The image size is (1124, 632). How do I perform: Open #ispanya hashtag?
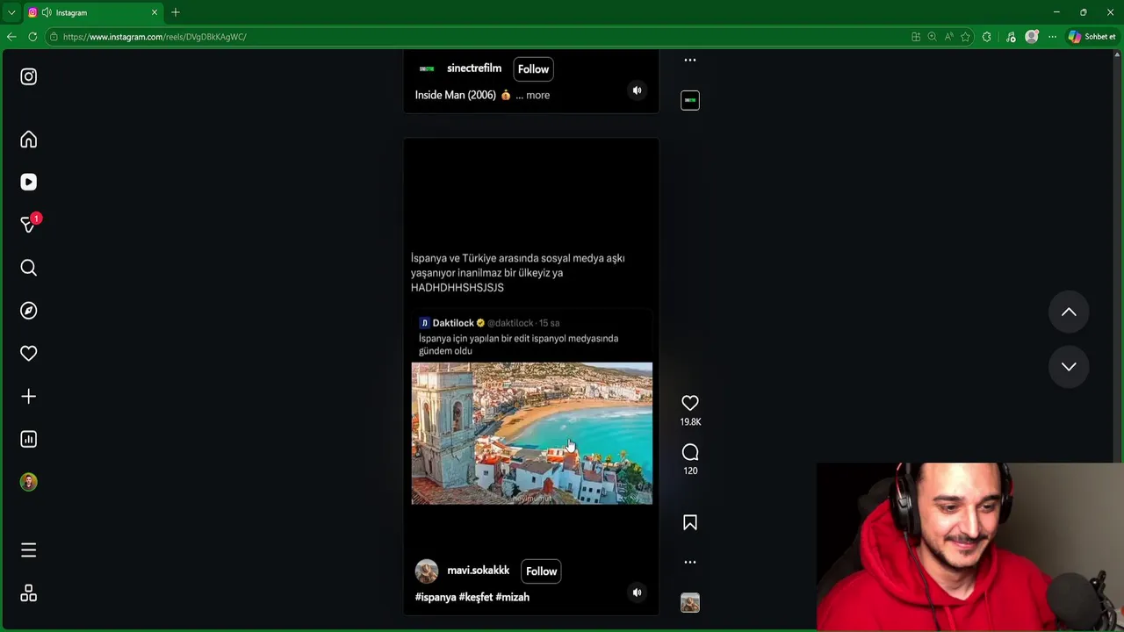[436, 597]
